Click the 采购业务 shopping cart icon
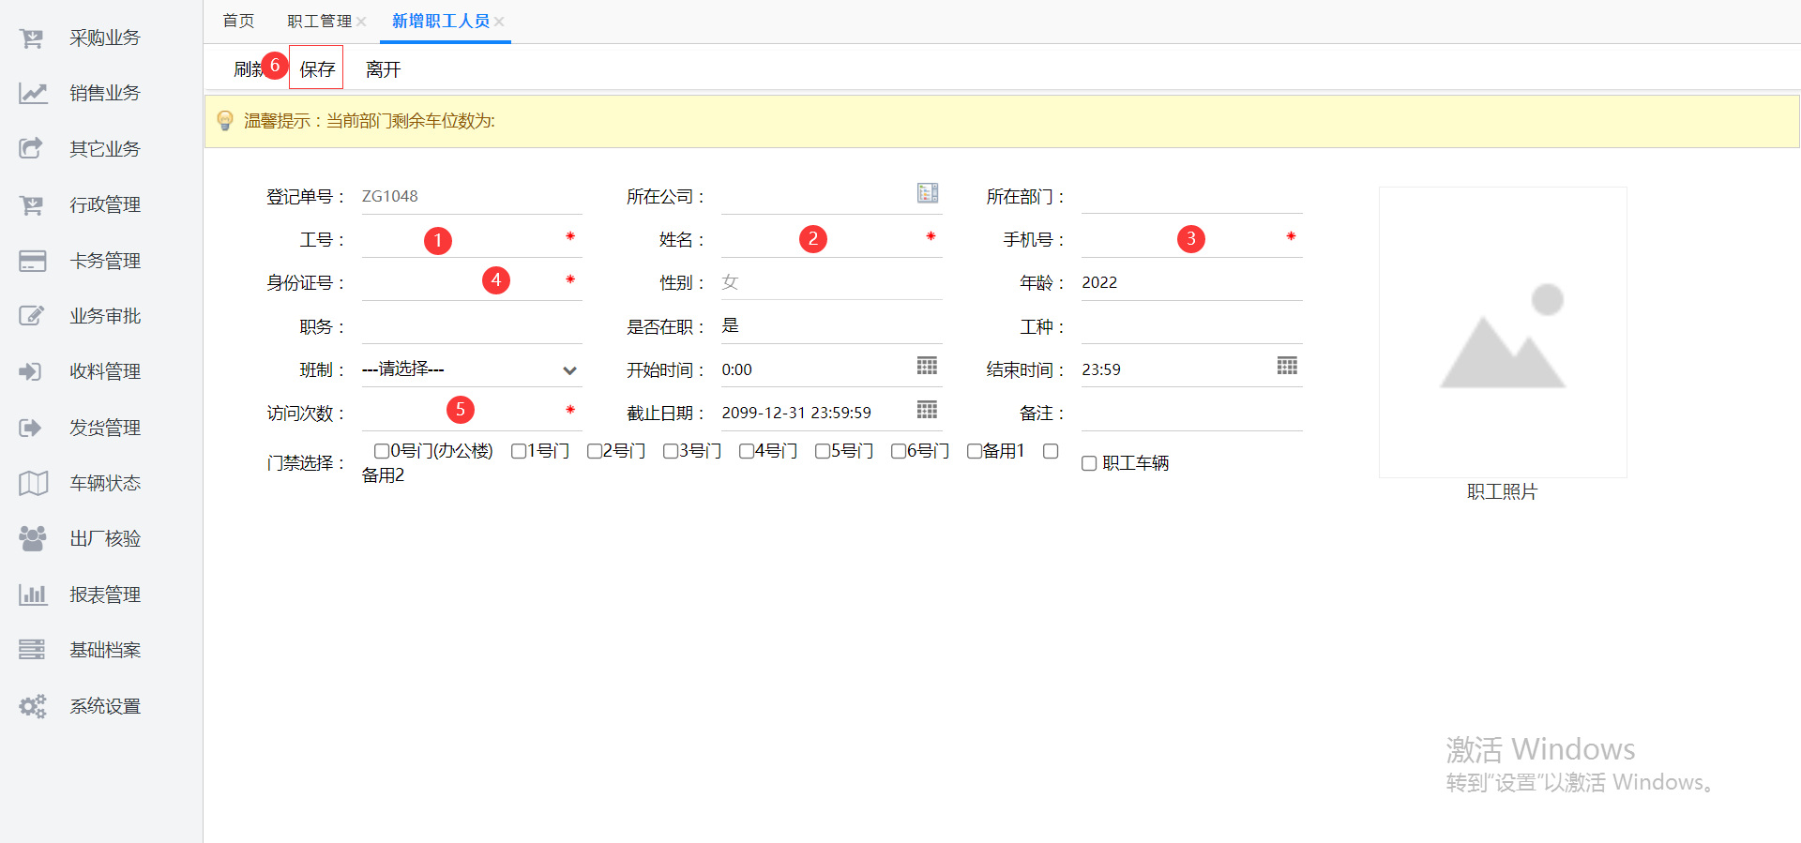This screenshot has width=1801, height=843. point(32,38)
